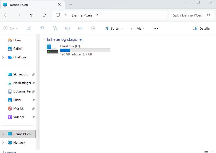Select the Lokal disk (C:) drive icon
This screenshot has height=153, width=216.
[x=52, y=49]
